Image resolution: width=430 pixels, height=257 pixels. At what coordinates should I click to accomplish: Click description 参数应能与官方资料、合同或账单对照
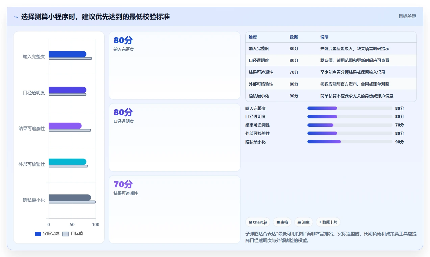tap(355, 84)
